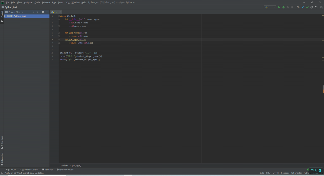Open the Window menu

(75, 2)
